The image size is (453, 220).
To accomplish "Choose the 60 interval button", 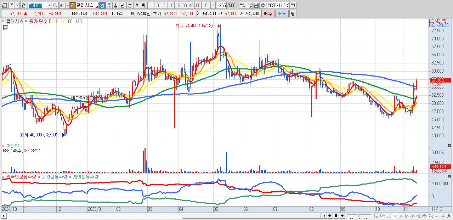I will 198,5.
